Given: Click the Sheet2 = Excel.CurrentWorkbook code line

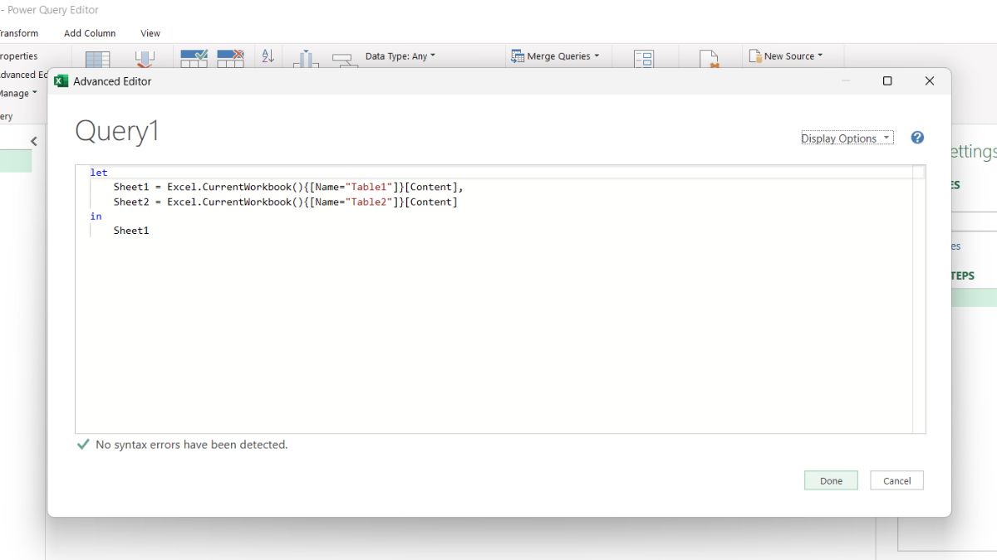Looking at the screenshot, I should (x=286, y=202).
